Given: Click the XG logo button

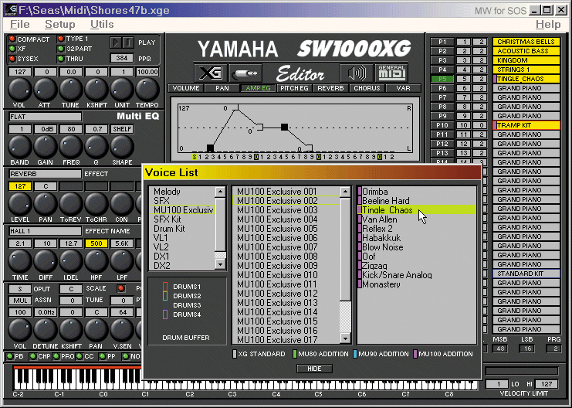Looking at the screenshot, I should pos(209,73).
